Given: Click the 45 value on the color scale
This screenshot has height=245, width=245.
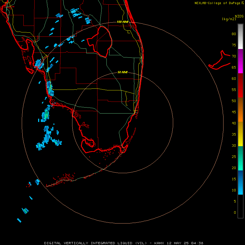Looking at the screenshot, I should [x=234, y=112].
